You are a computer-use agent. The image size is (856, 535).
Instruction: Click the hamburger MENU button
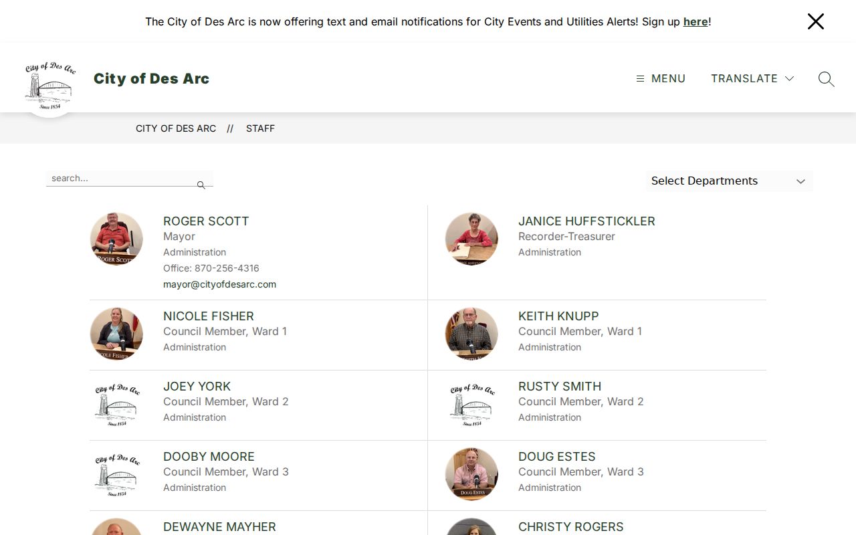click(661, 78)
